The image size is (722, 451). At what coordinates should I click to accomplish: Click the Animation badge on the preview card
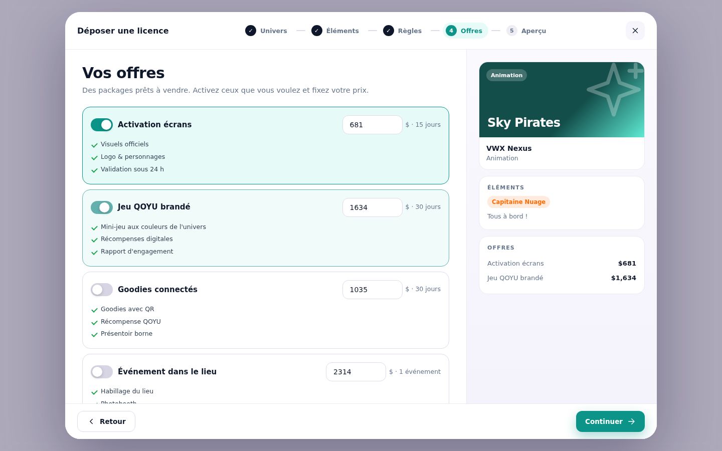click(506, 75)
